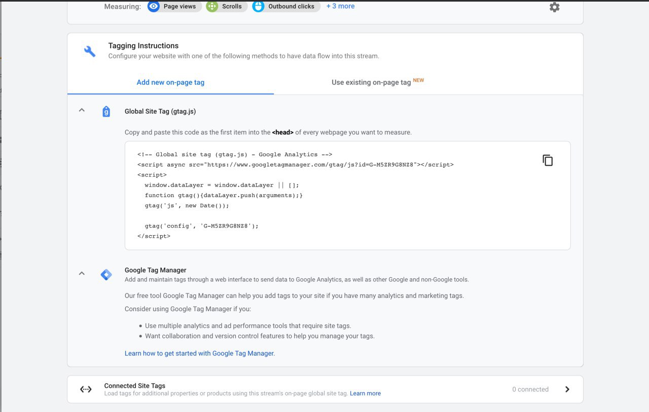649x412 pixels.
Task: Click the function gtag() code line
Action: 224,195
